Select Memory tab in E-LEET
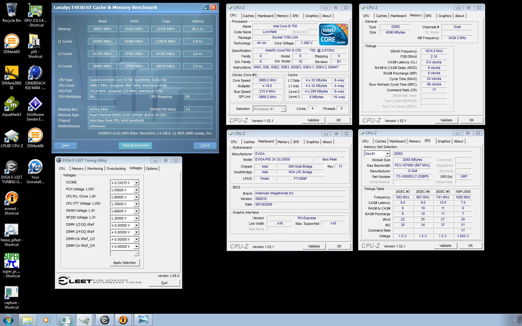Image resolution: width=522 pixels, height=326 pixels. click(78, 169)
